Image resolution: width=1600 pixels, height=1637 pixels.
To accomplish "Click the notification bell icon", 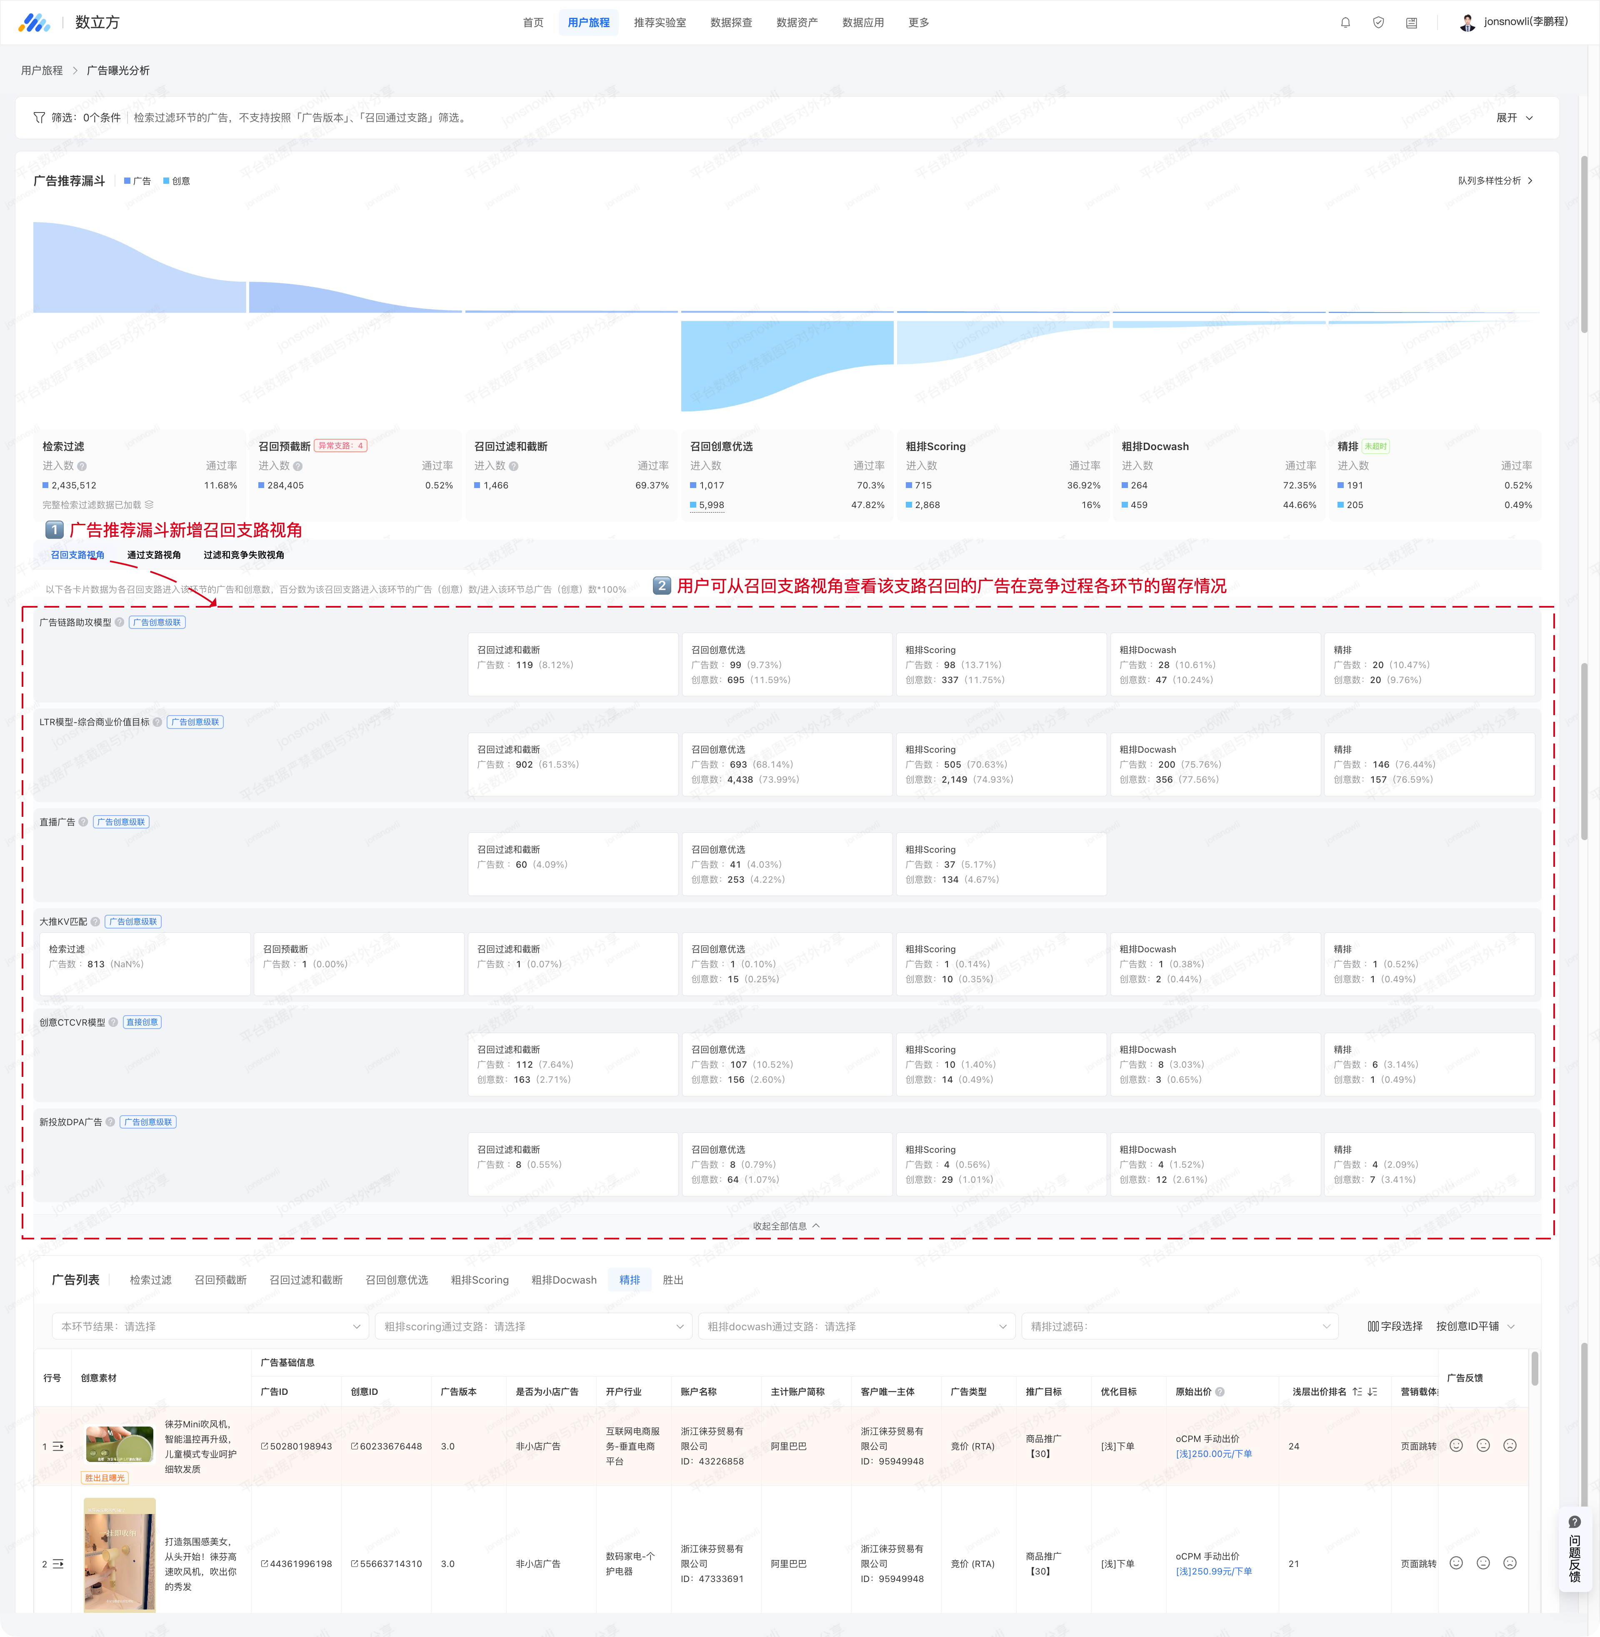I will click(x=1345, y=23).
